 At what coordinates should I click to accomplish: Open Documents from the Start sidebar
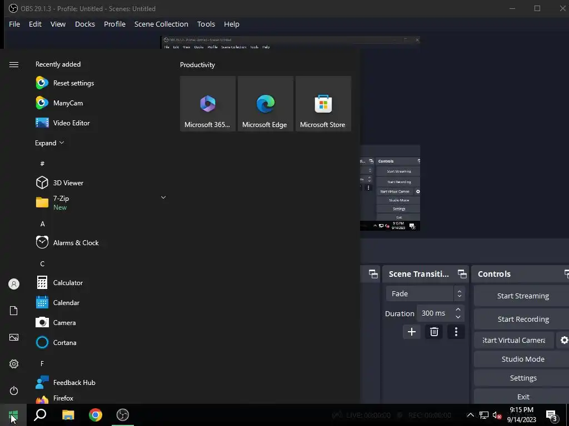(x=14, y=311)
